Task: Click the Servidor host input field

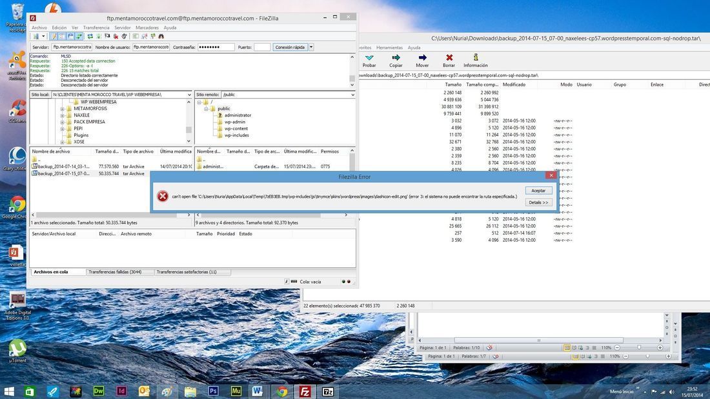Action: 72,47
